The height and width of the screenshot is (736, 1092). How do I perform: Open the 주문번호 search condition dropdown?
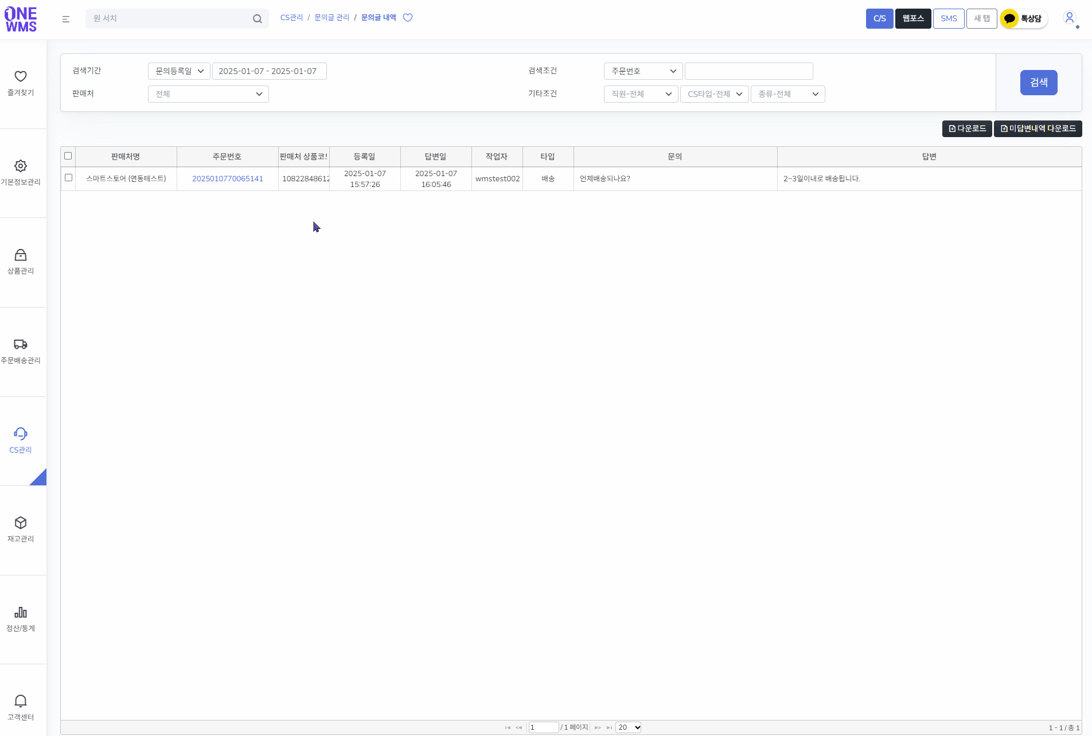click(x=643, y=71)
